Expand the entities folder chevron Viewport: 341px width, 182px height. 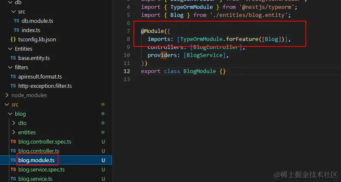[14, 133]
